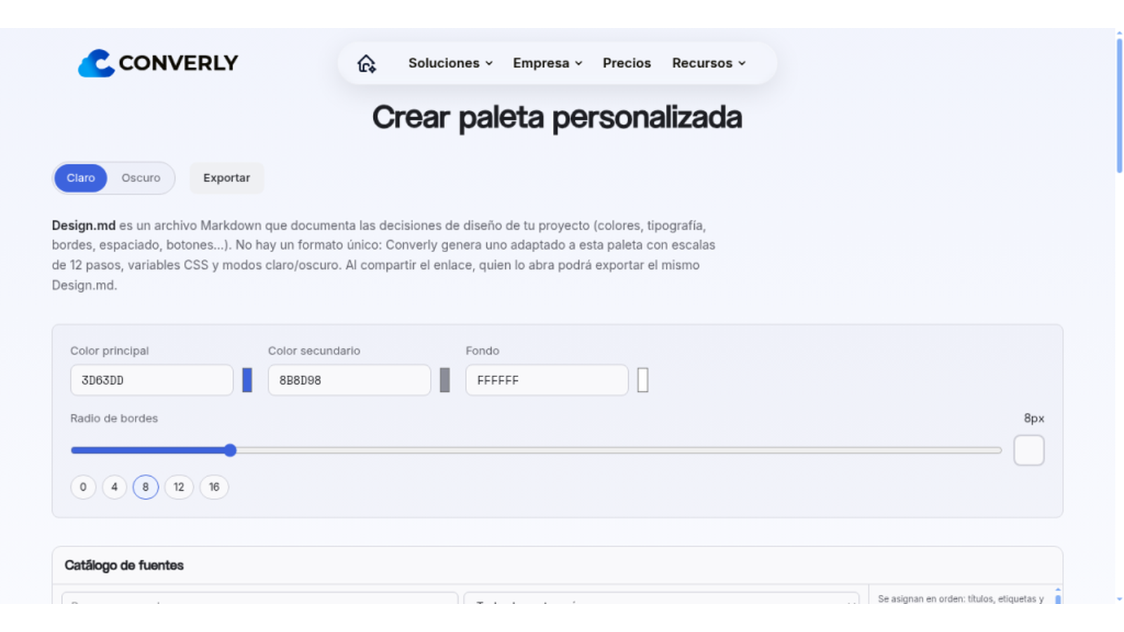This screenshot has height=632, width=1124.
Task: Click the border radius preview square
Action: pyautogui.click(x=1028, y=450)
